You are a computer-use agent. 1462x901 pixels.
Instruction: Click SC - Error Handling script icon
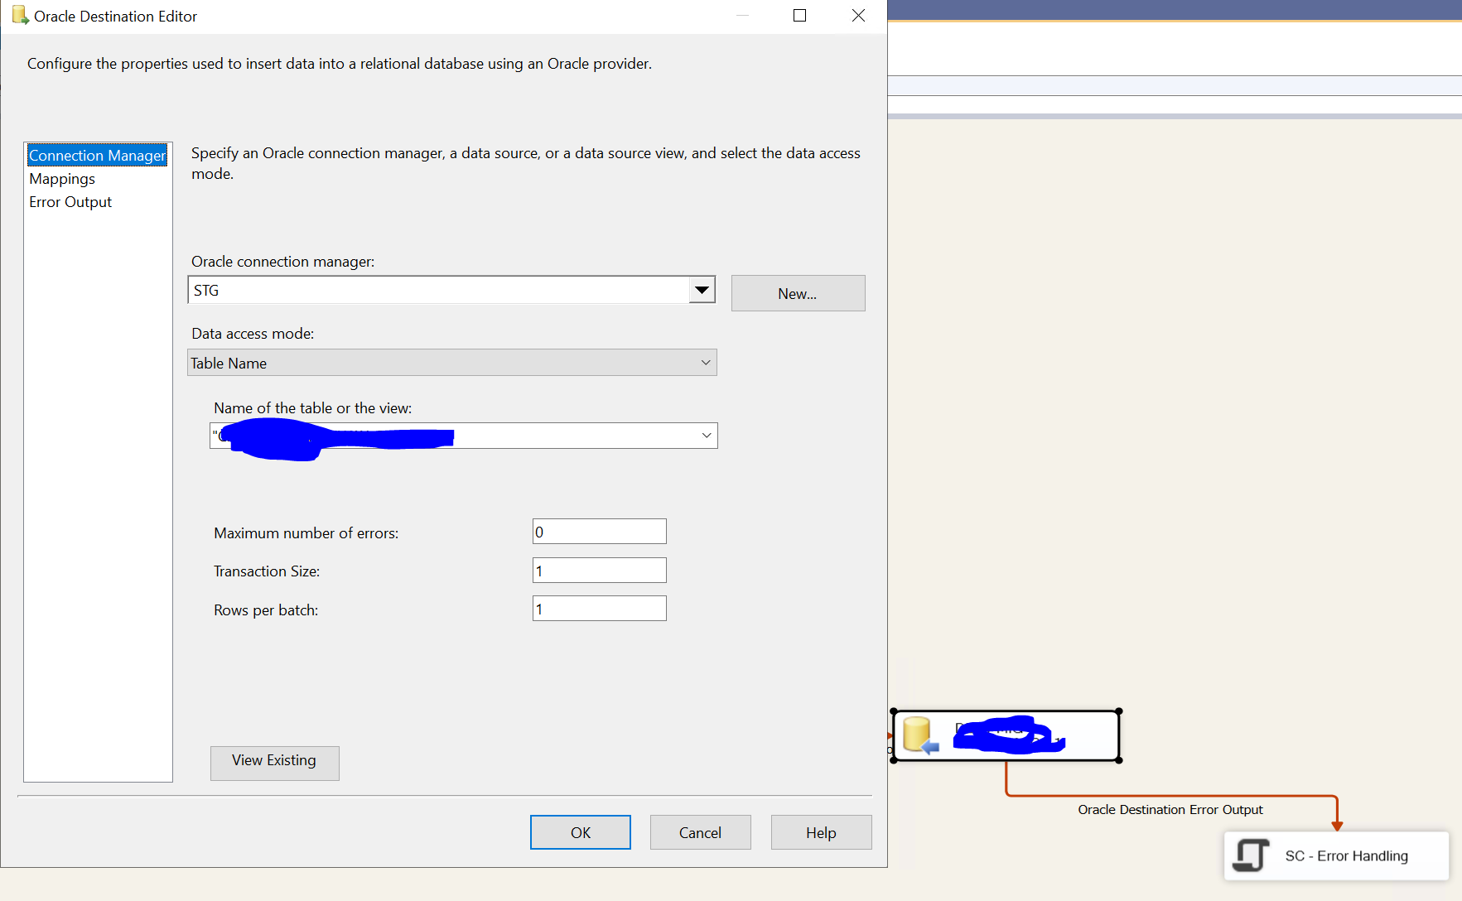click(x=1251, y=855)
